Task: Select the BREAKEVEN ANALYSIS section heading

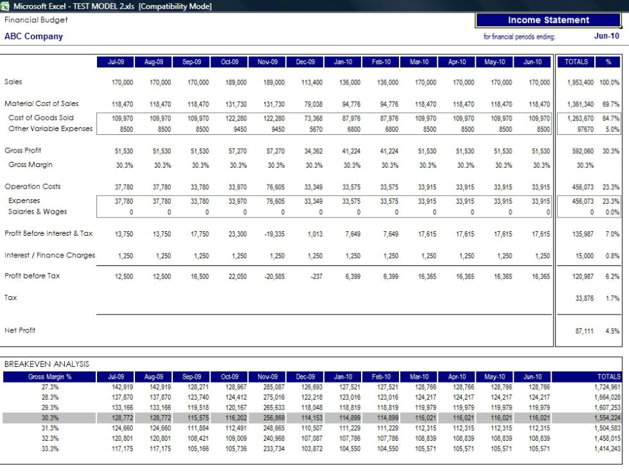Action: click(47, 364)
